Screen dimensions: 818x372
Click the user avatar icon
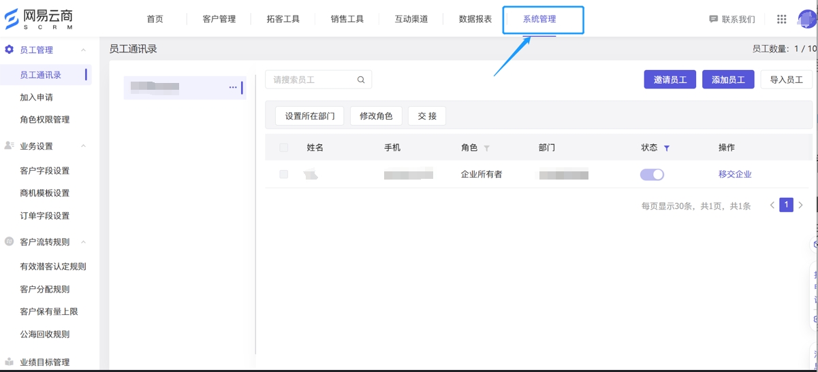pyautogui.click(x=807, y=19)
